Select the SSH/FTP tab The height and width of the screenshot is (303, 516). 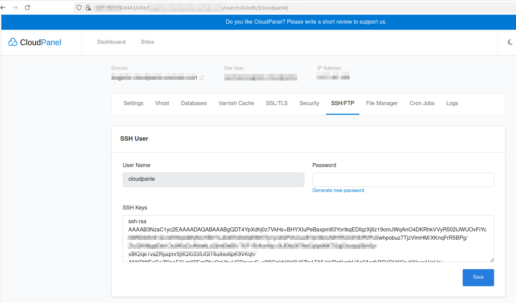tap(343, 103)
